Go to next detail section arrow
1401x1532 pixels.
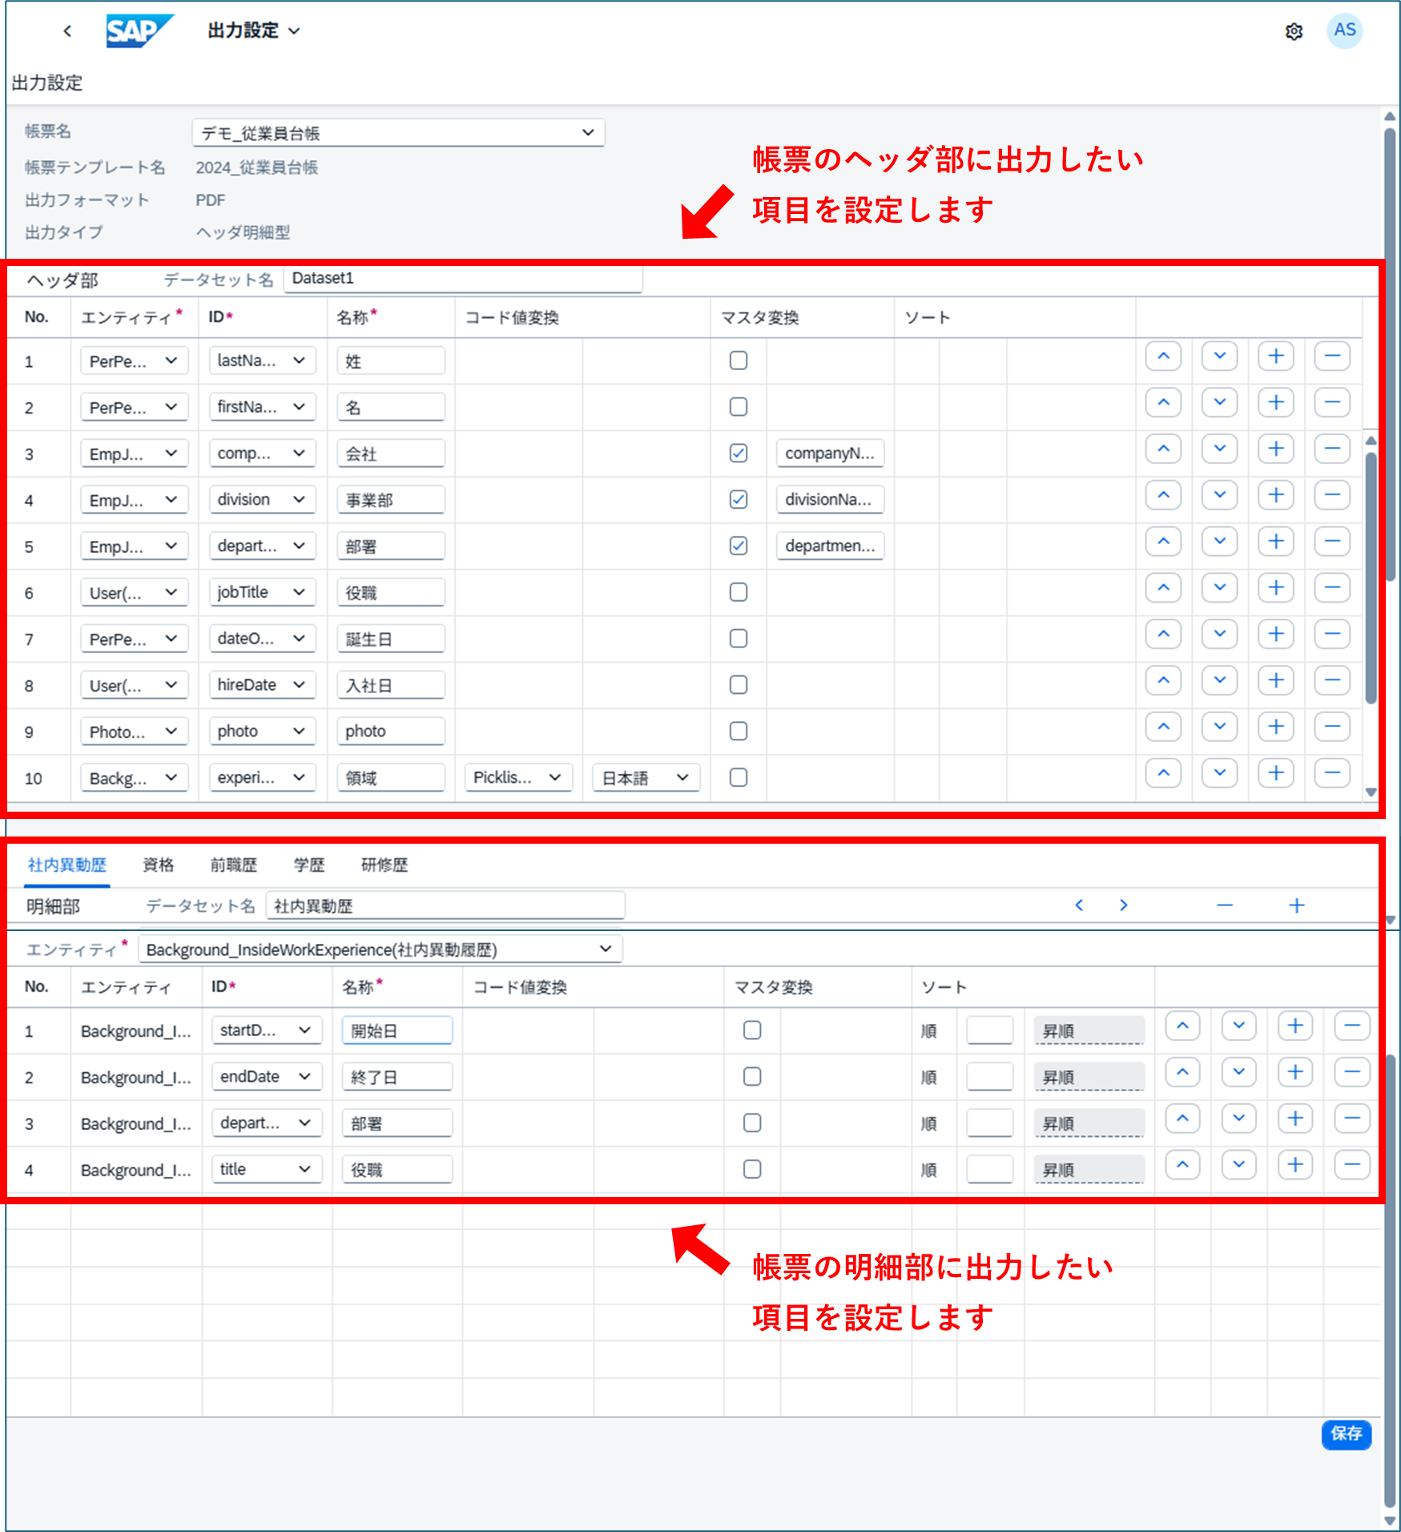[x=1123, y=905]
